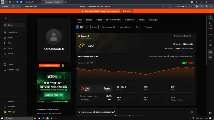
Task: Switch to the Чат / FunPay browser tab
Action: (x=30, y=2)
